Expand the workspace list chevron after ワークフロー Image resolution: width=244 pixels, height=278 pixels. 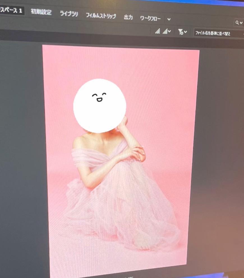click(x=169, y=19)
